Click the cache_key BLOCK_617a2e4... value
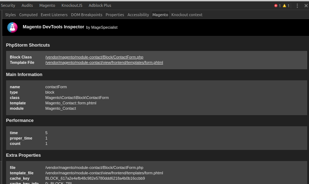Screen dimensions: 309x184 point(95,179)
